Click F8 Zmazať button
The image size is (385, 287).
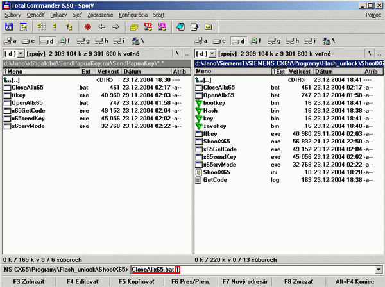tap(299, 282)
